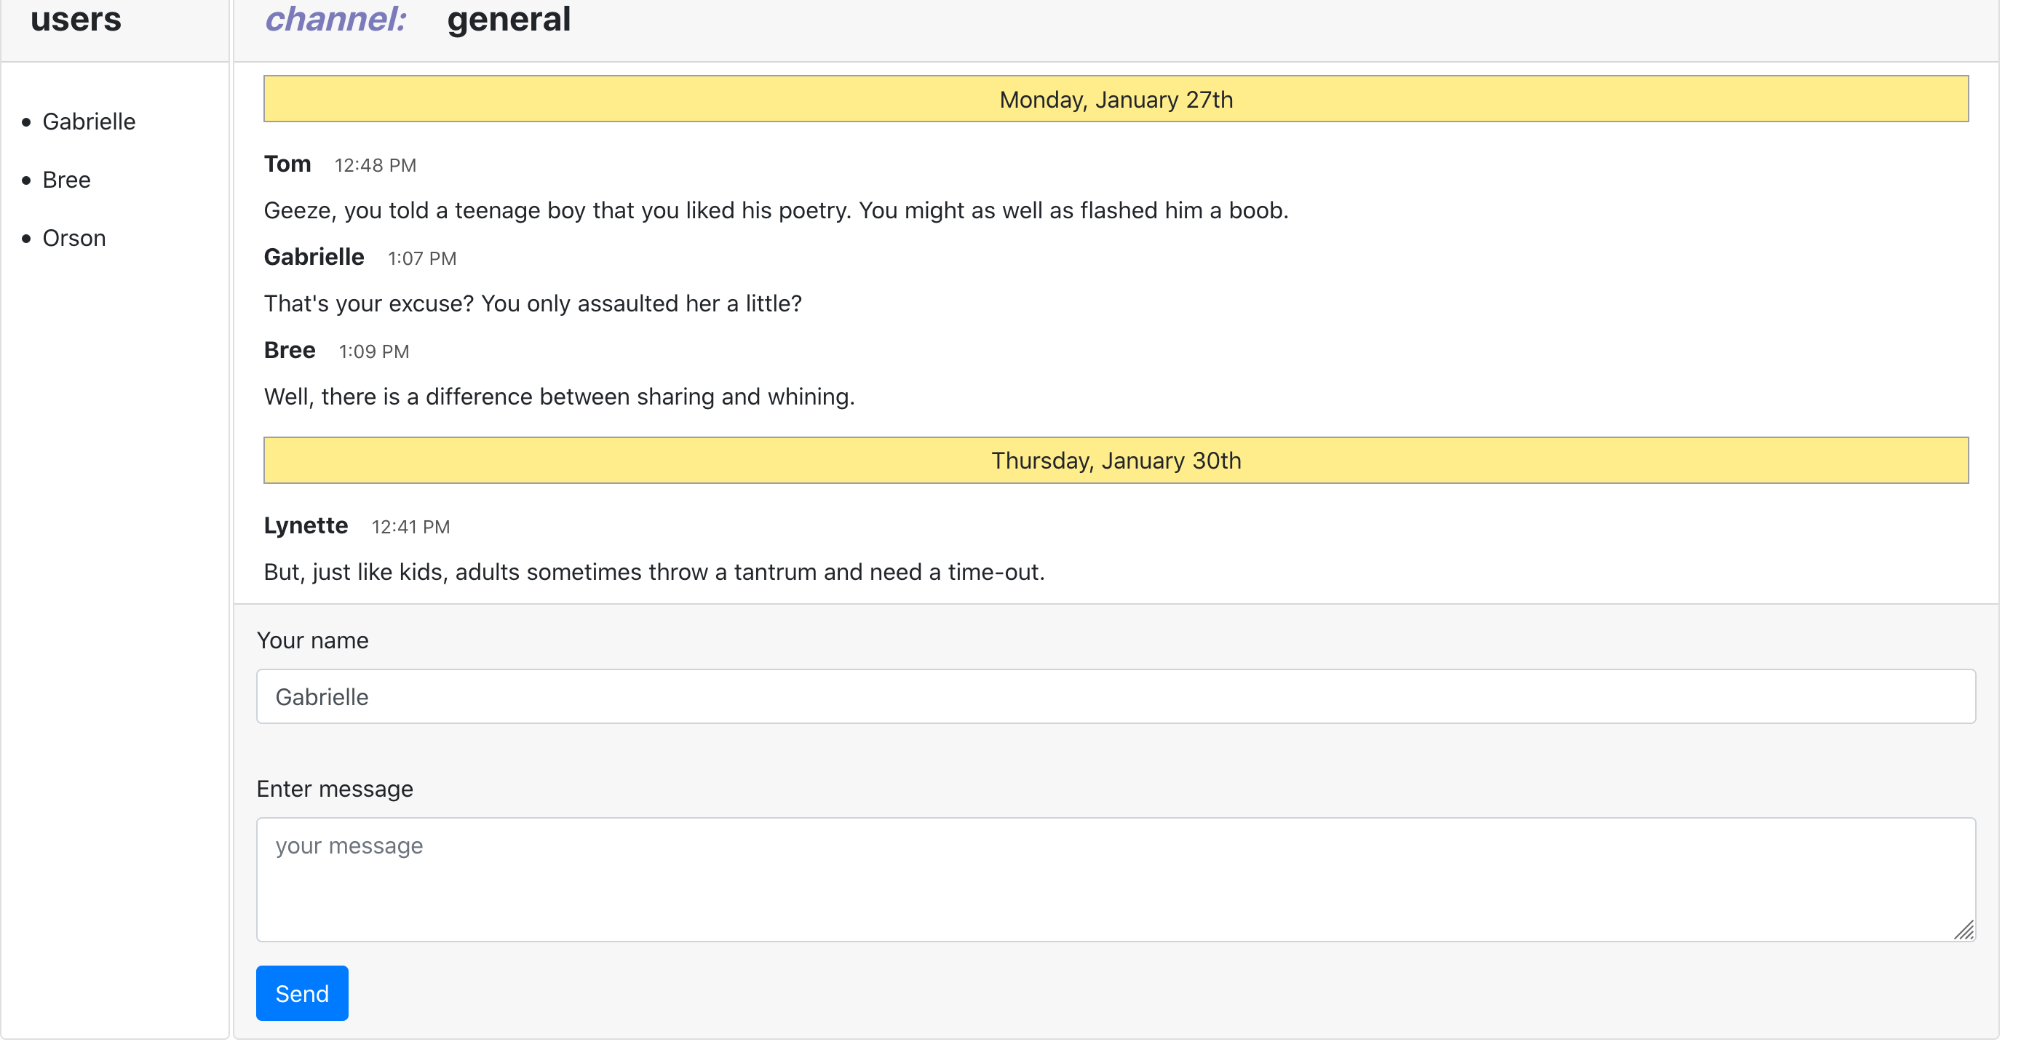Click the general channel title
The height and width of the screenshot is (1058, 2029).
coord(509,19)
